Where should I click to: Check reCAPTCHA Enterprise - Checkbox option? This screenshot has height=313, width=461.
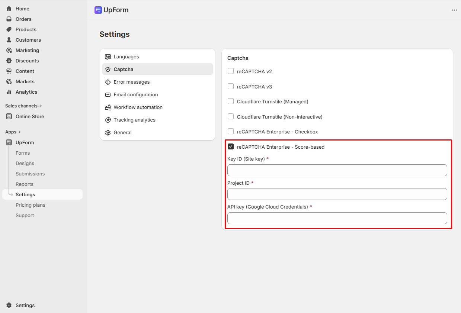click(x=231, y=131)
